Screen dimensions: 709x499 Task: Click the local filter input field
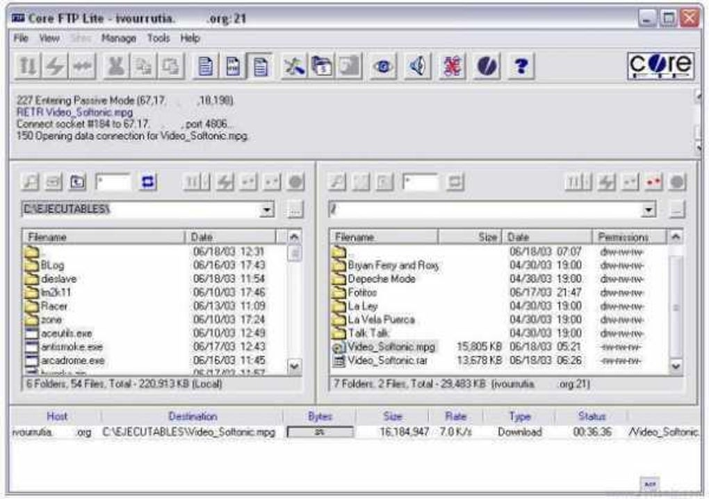point(113,182)
